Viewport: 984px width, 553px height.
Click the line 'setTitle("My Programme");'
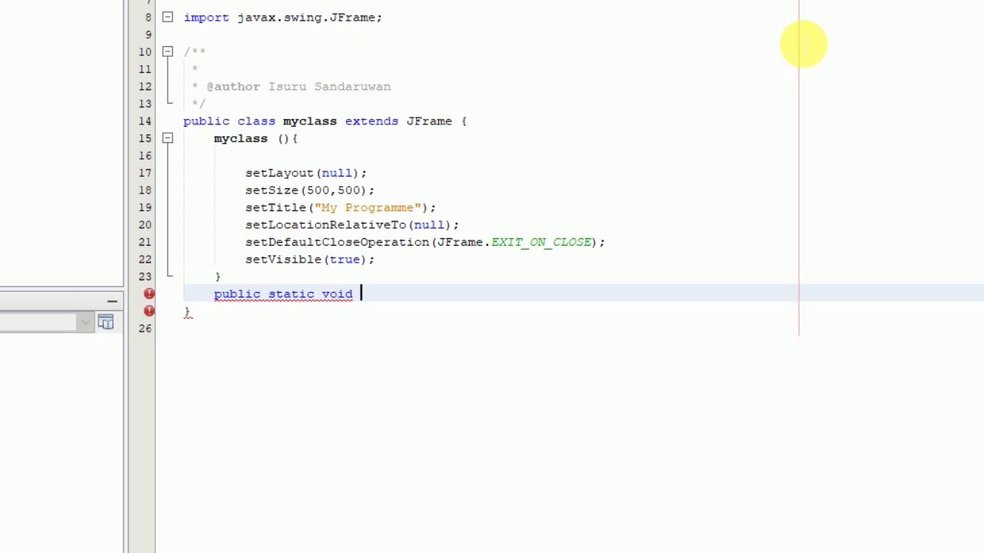(x=341, y=207)
